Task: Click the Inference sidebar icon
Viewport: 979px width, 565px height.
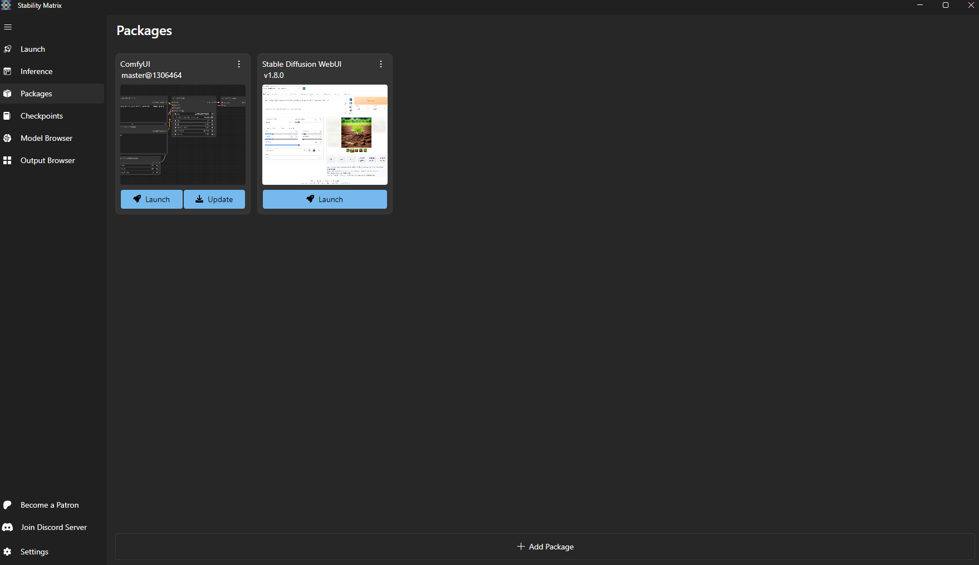Action: tap(7, 71)
